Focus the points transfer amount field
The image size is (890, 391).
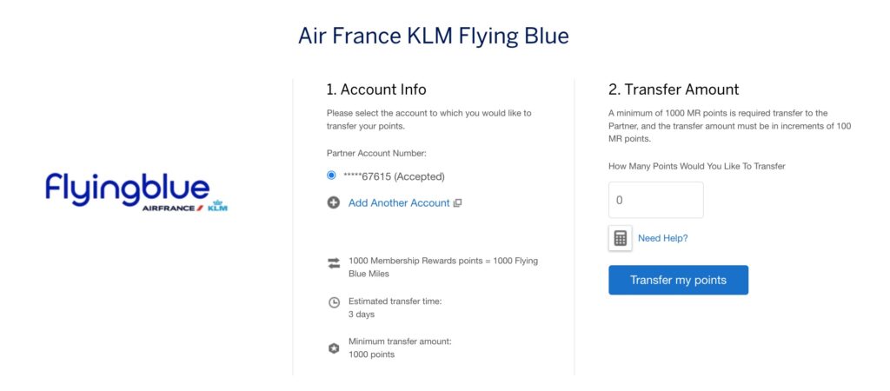pos(655,200)
